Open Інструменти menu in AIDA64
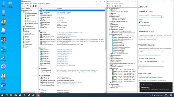The height and width of the screenshot is (97, 174). point(41,4)
